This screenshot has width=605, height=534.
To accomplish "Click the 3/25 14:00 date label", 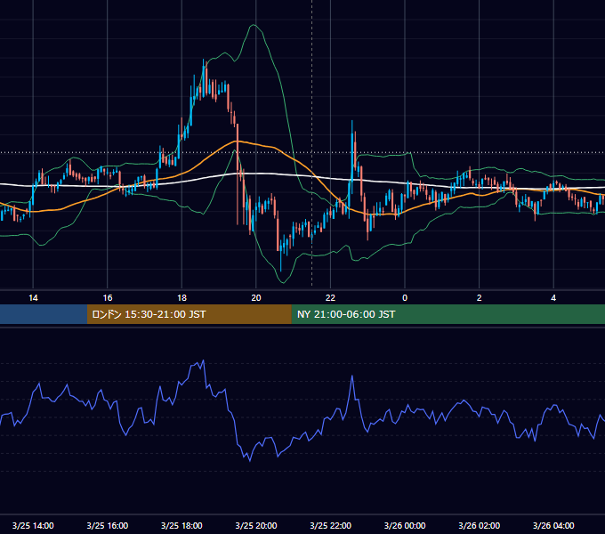I will coord(33,525).
